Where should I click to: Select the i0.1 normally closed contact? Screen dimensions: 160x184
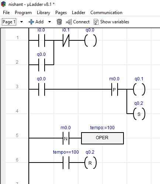pyautogui.click(x=66, y=40)
